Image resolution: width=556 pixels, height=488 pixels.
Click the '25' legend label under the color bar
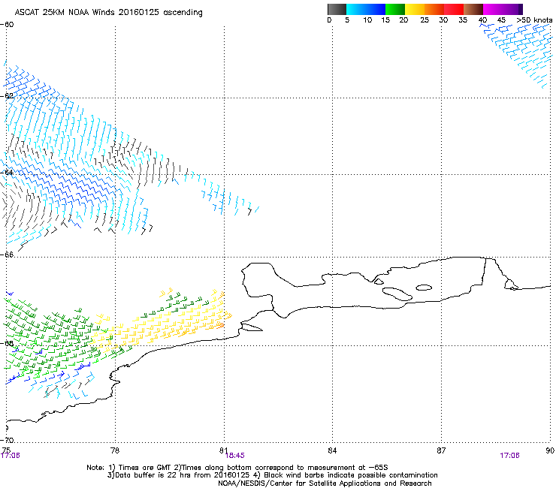pos(425,20)
